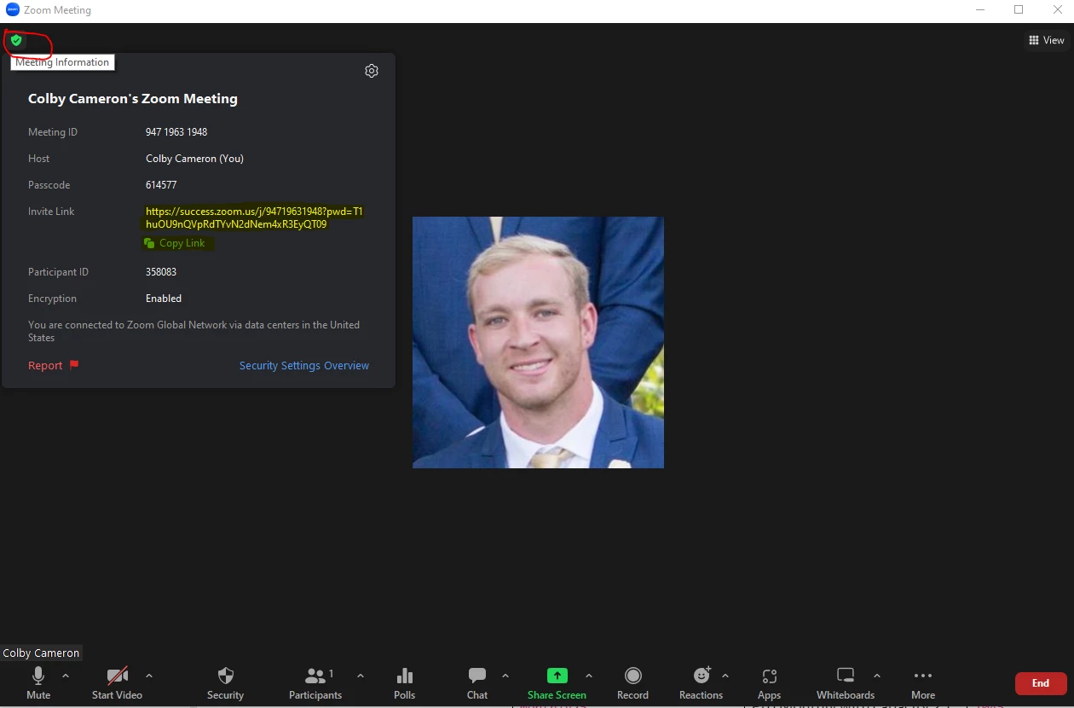Screen dimensions: 1074x708
Task: Mute the microphone
Action: click(x=38, y=683)
